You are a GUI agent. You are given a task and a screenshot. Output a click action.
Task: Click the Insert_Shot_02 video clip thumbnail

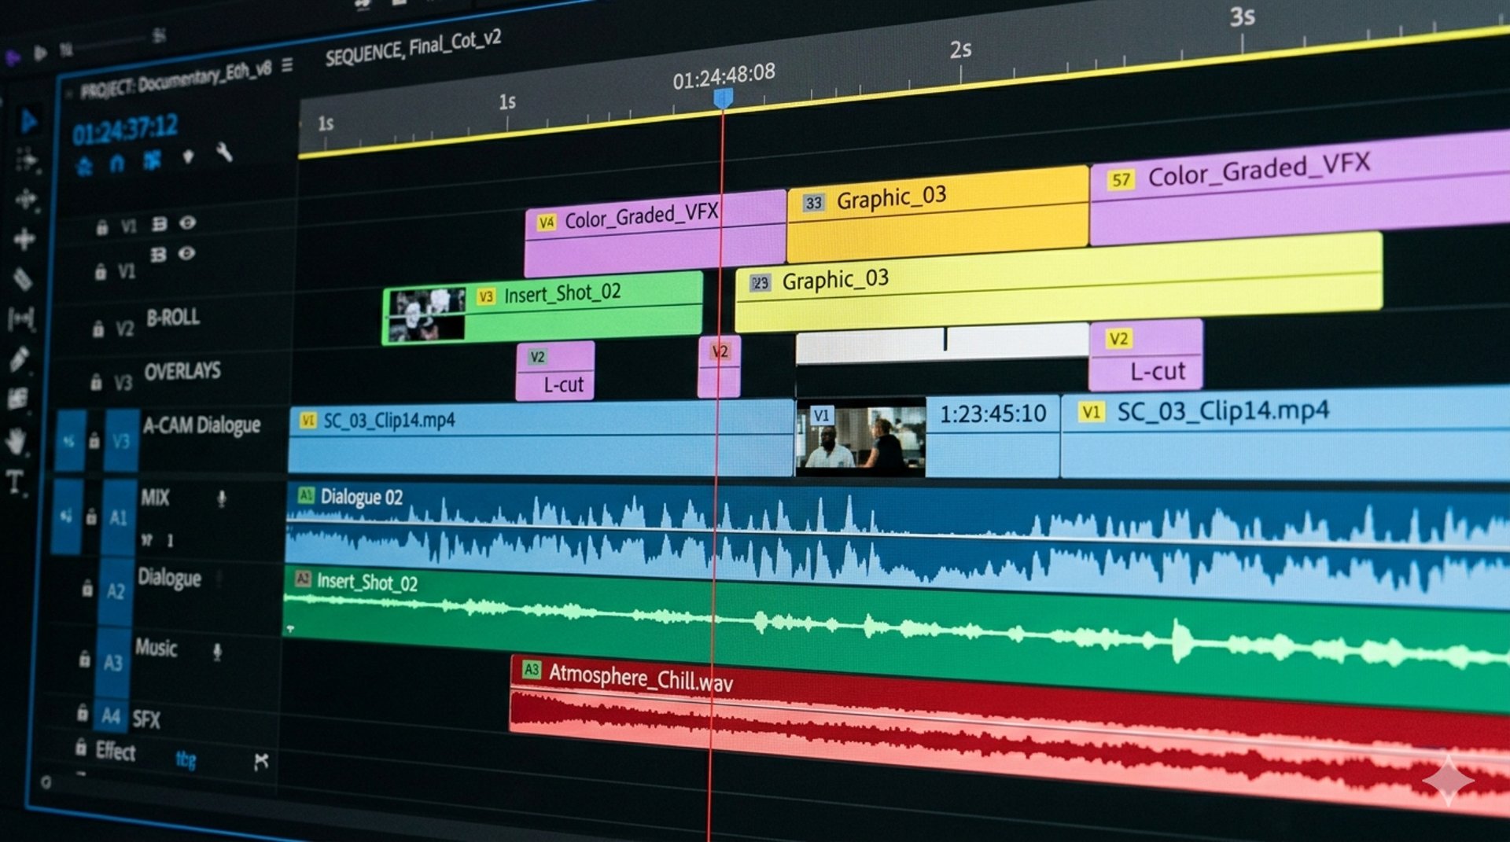point(427,315)
